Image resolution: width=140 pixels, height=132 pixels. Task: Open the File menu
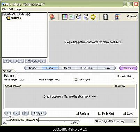click(x=4, y=9)
